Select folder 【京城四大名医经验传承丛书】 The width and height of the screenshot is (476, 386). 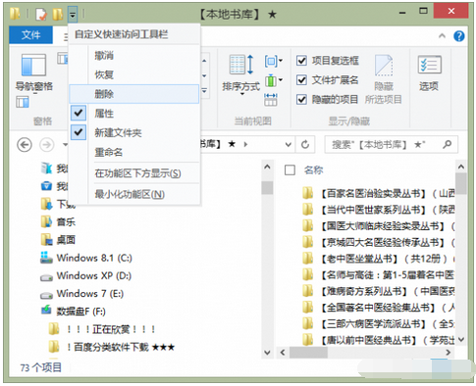tap(378, 242)
